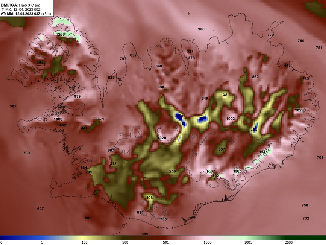The height and width of the screenshot is (245, 326).
Task: Click the 2500 legend label
Action: pos(289,242)
